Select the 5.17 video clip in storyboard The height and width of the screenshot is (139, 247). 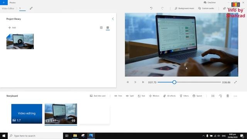(61, 114)
